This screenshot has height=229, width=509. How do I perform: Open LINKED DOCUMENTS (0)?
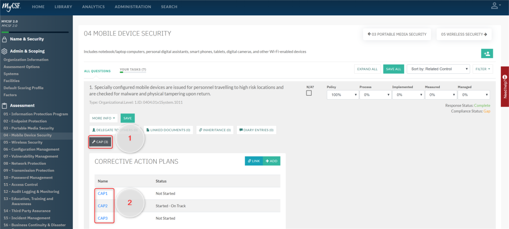(168, 130)
